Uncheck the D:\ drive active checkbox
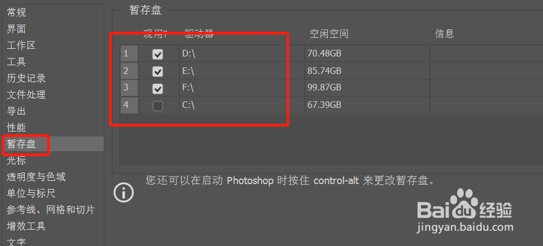The width and height of the screenshot is (543, 246). click(x=158, y=54)
